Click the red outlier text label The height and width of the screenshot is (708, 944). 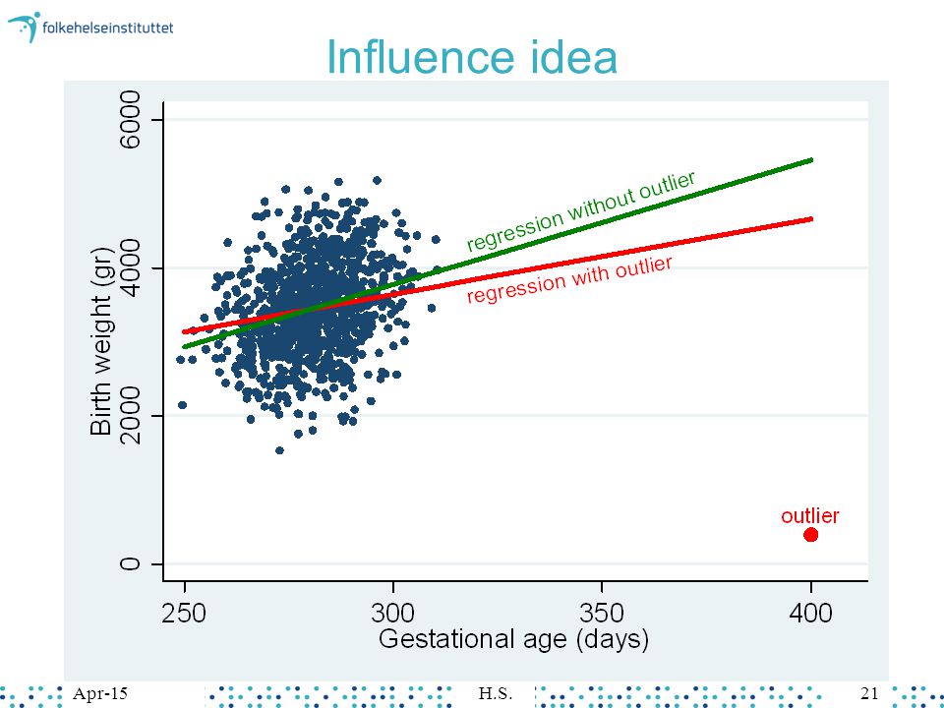(809, 515)
